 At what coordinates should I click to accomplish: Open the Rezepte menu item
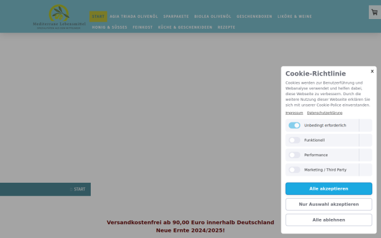coord(226,27)
